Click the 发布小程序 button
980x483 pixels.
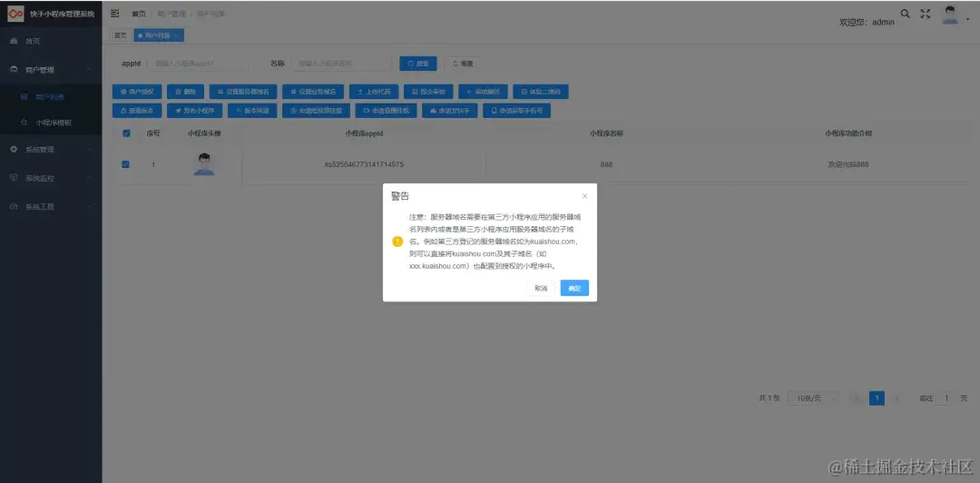pyautogui.click(x=195, y=110)
